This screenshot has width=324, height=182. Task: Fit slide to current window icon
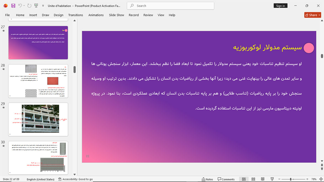tap(321, 179)
